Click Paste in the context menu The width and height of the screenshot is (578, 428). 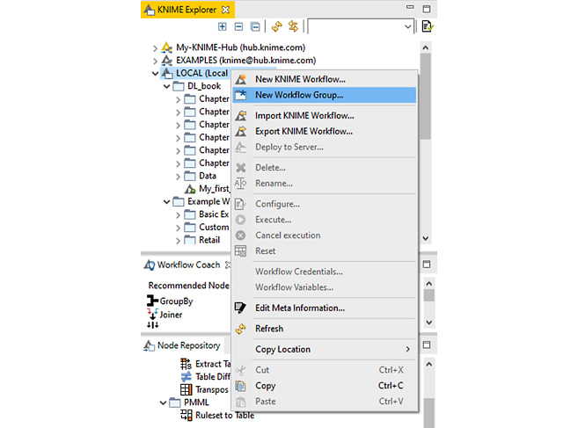tap(325, 402)
